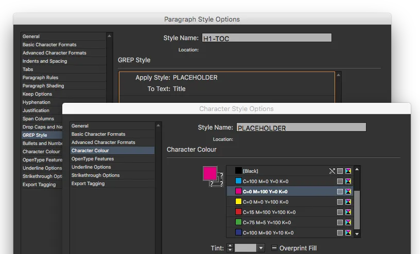Viewport: 420px width, 254px height.
Task: Click the process colour icon on the [Black] row
Action: click(x=340, y=171)
